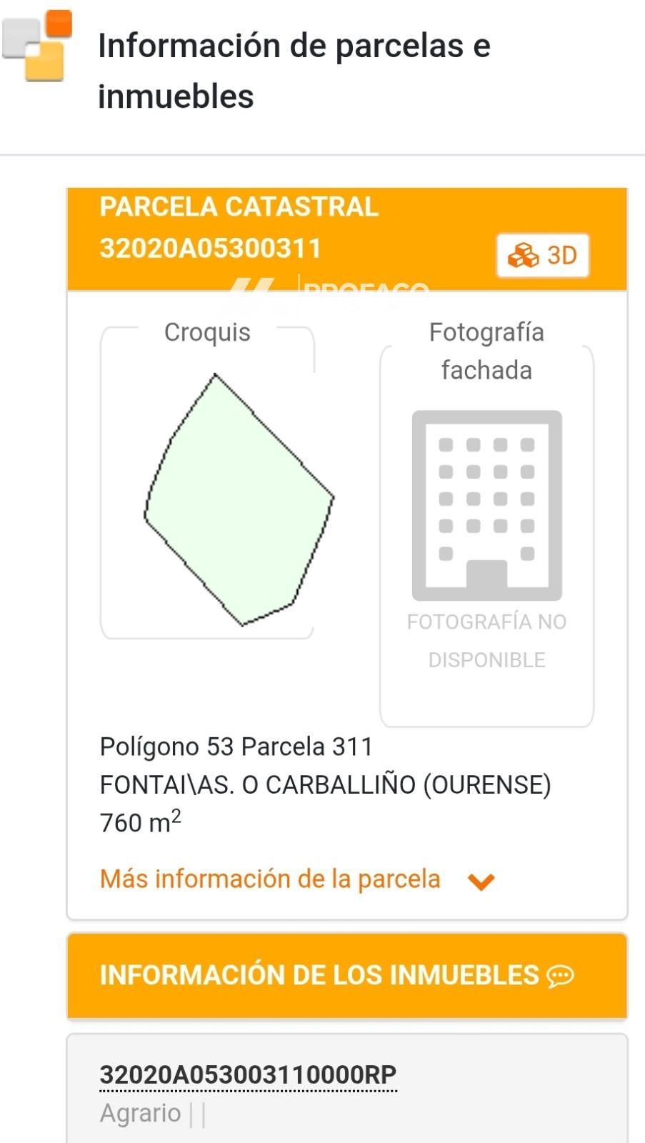Click the 'Información de parcelas e inmuebles' title
The height and width of the screenshot is (1143, 645).
tap(294, 71)
